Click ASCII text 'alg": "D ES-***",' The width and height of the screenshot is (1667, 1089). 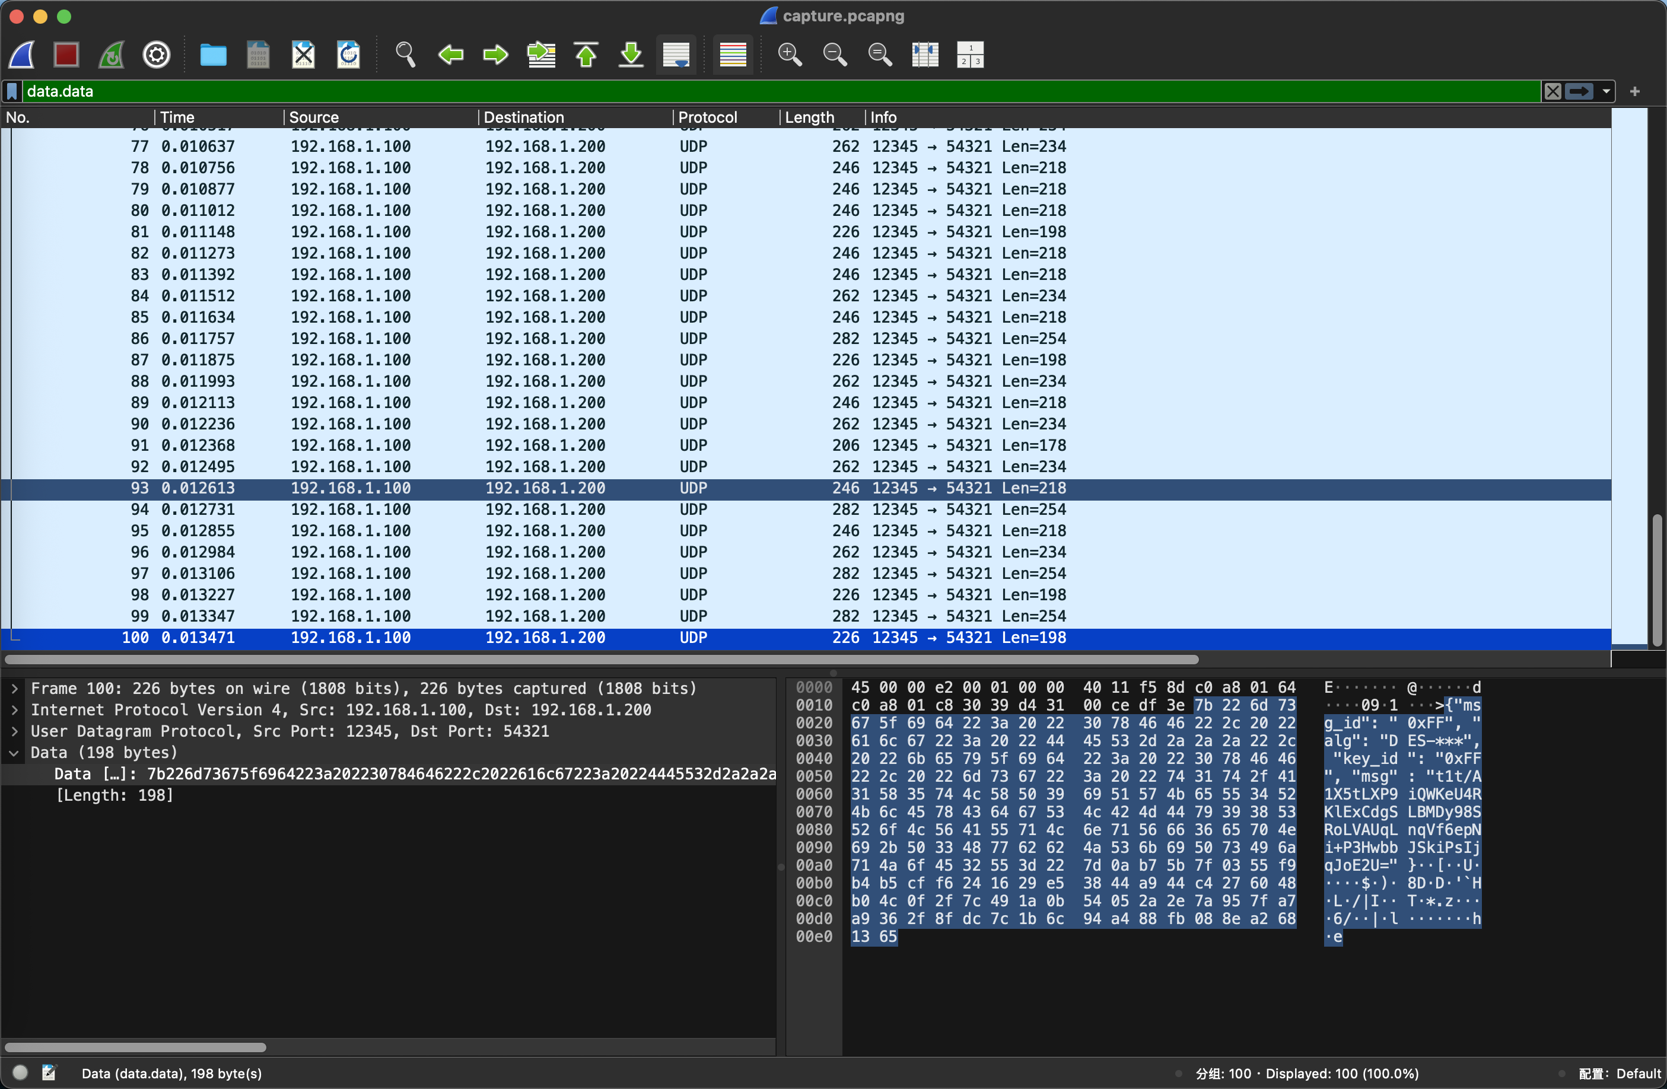coord(1402,741)
